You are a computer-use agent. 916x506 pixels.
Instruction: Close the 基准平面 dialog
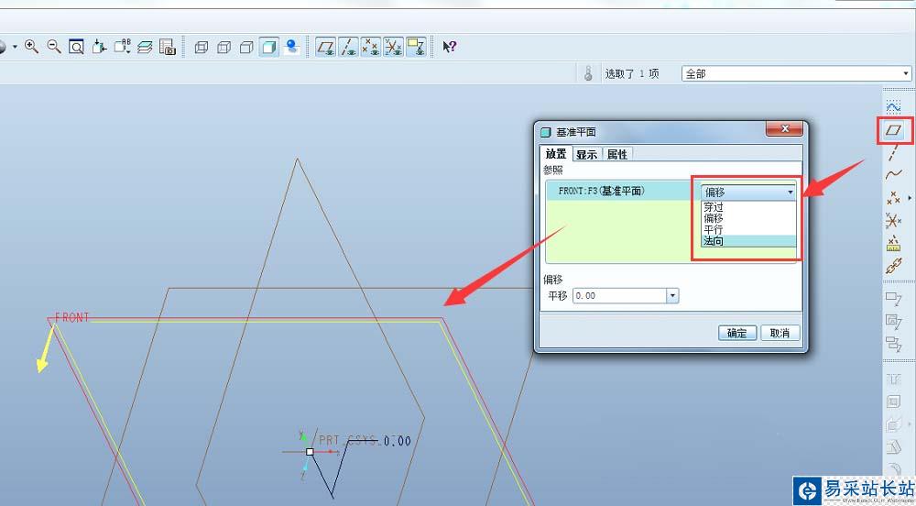coord(785,128)
